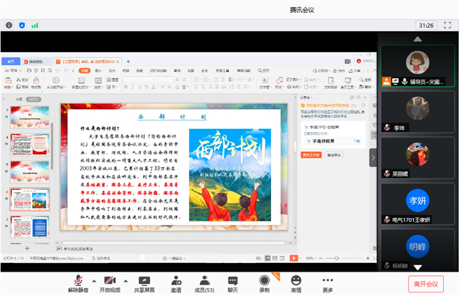Click orange 更多云字体 button
The width and height of the screenshot is (459, 296).
(311, 155)
